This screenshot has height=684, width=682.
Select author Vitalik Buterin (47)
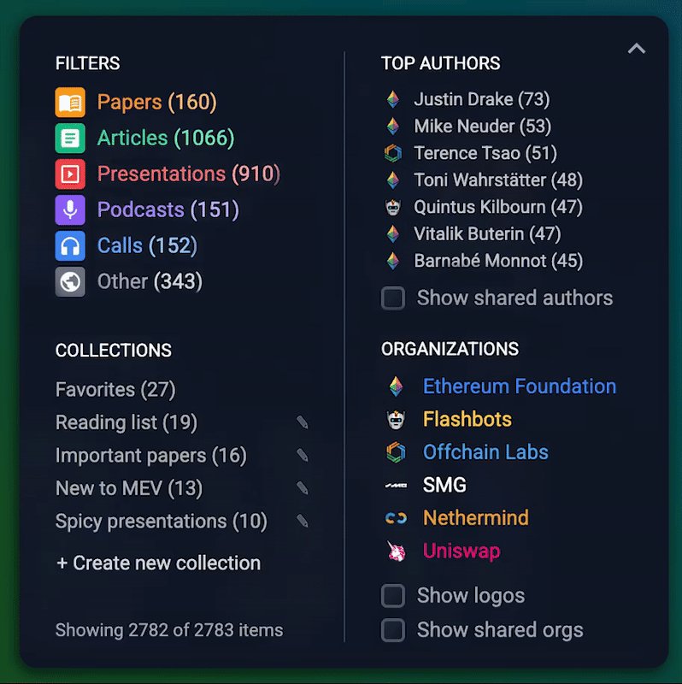point(487,234)
